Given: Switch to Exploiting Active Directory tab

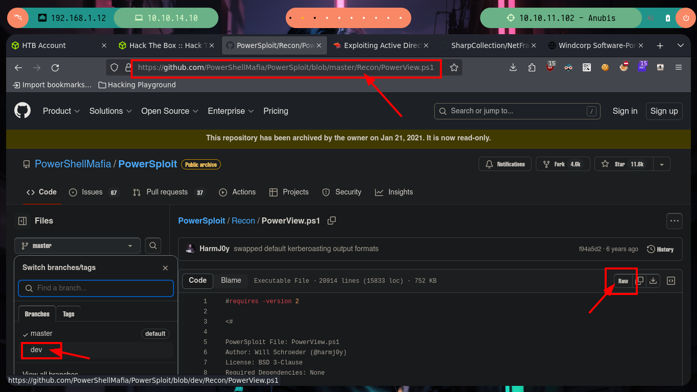Looking at the screenshot, I should 381,45.
